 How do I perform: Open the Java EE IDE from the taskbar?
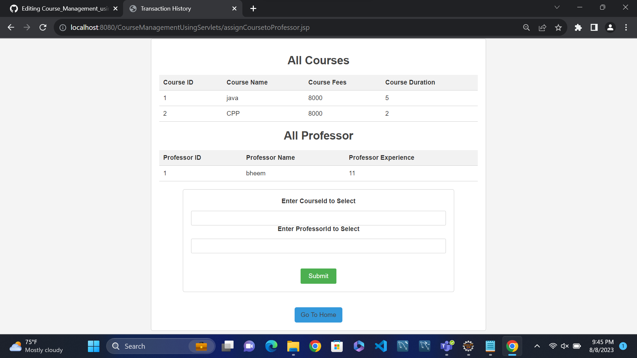click(x=468, y=346)
